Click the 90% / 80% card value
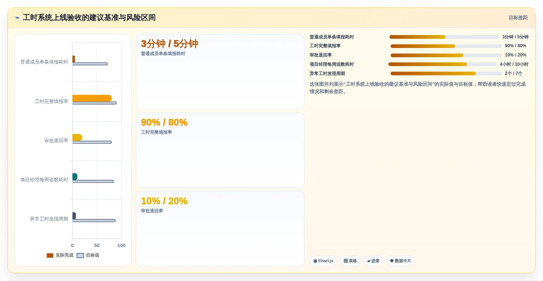 click(164, 122)
